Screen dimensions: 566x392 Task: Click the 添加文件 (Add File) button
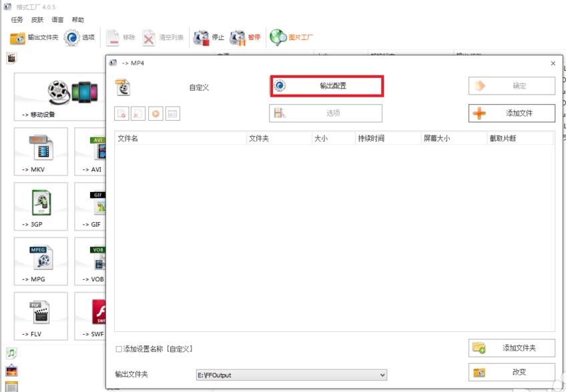pyautogui.click(x=511, y=113)
